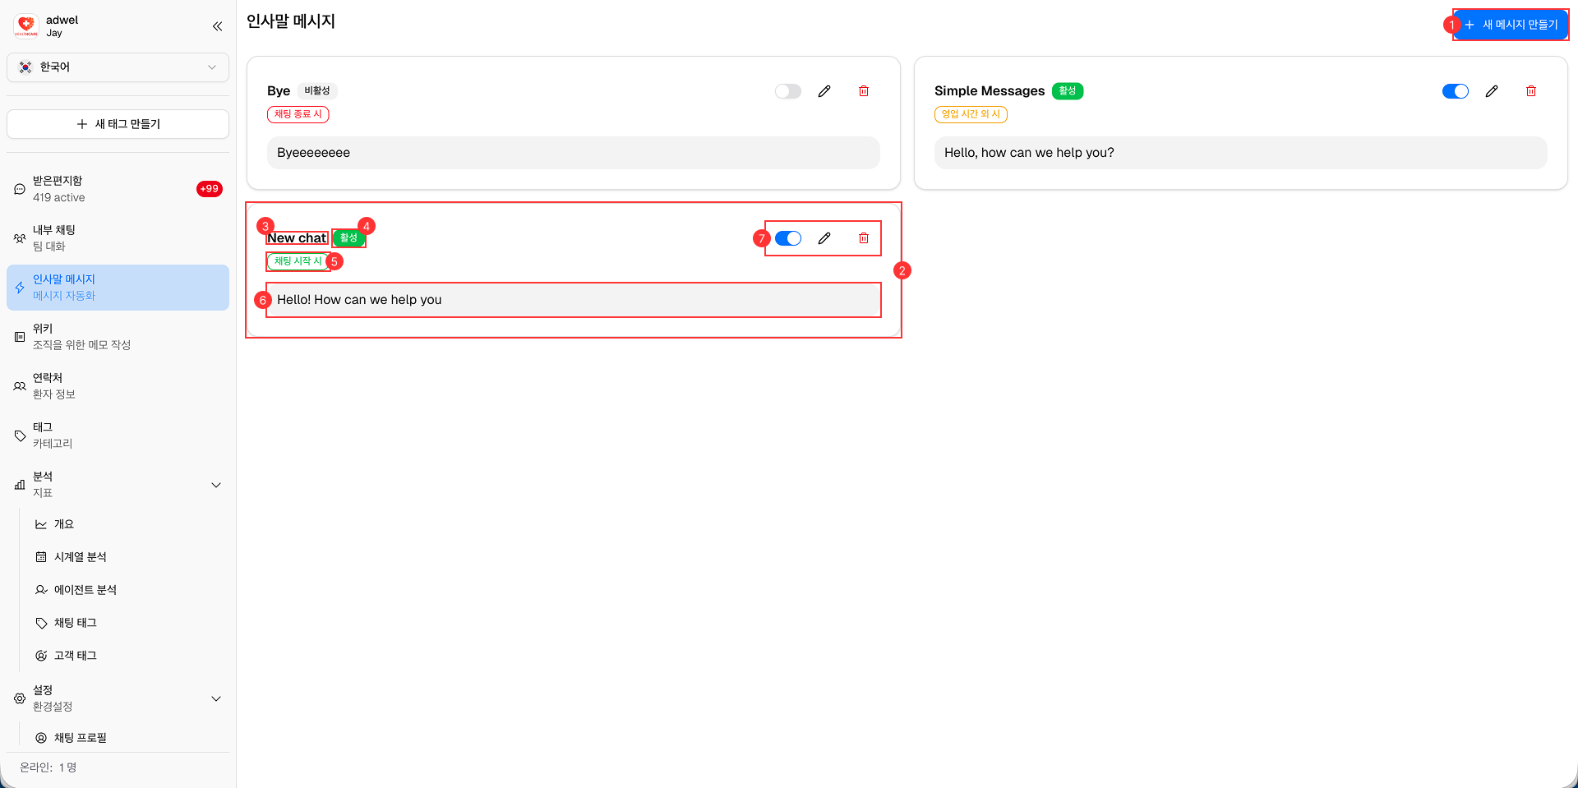Image resolution: width=1578 pixels, height=788 pixels.
Task: Click the 새 태그 만들기 button
Action: coord(118,123)
